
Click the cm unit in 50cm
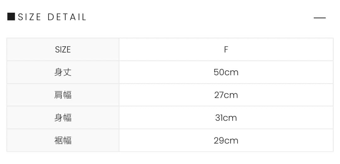(231, 72)
